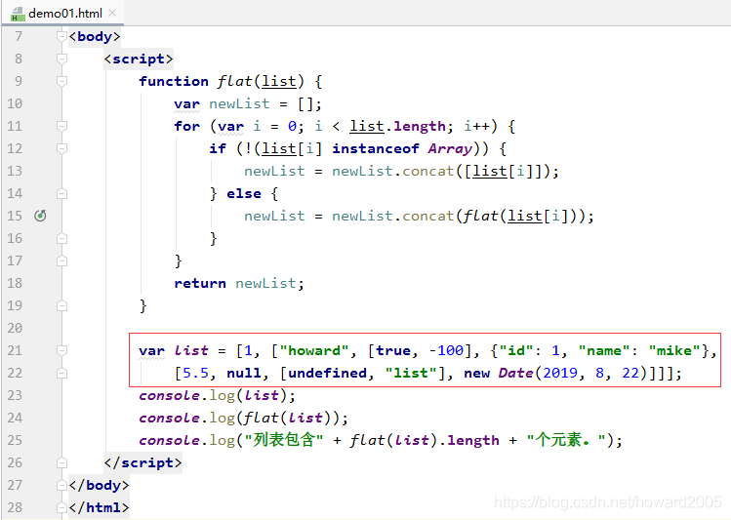The width and height of the screenshot is (731, 520).
Task: Collapse the script tag fold on line 8
Action: pos(61,59)
